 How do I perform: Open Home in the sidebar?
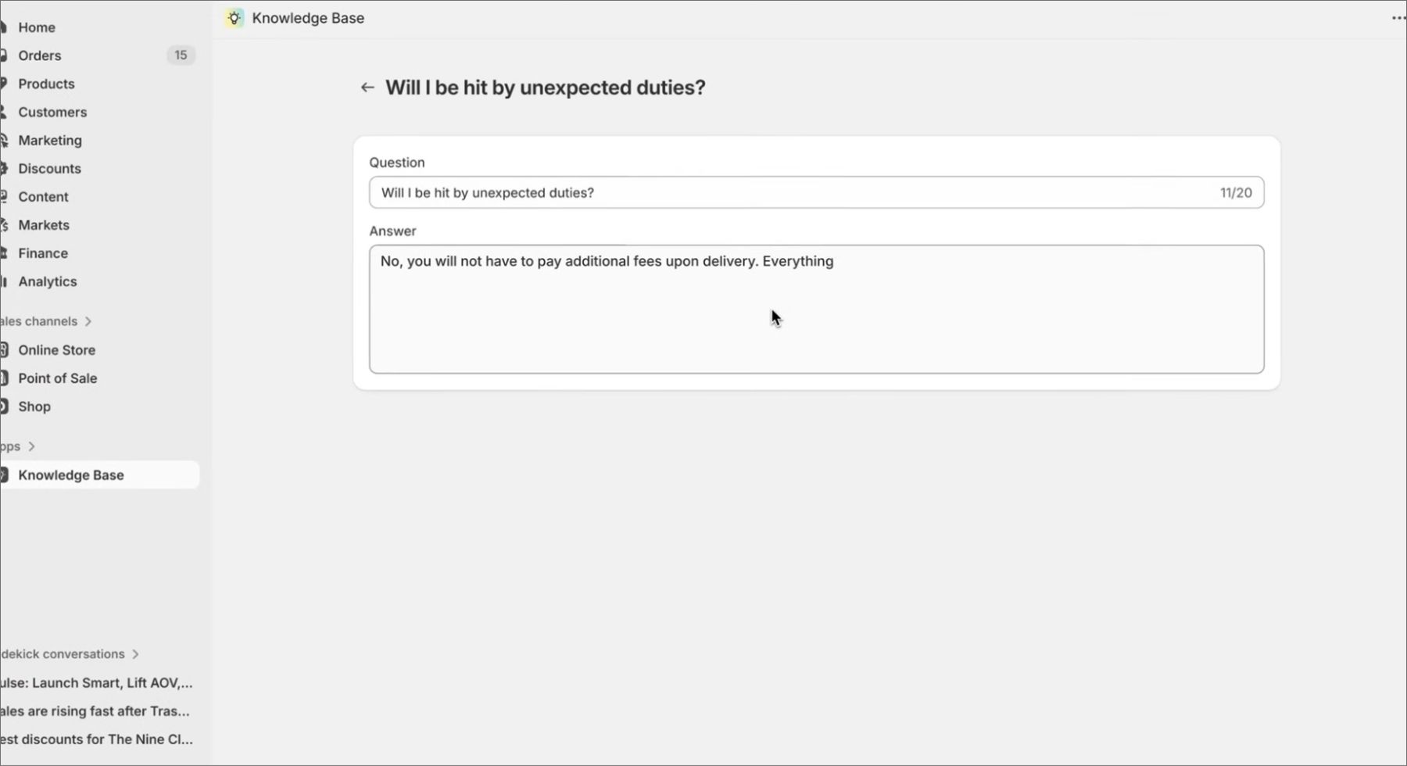click(x=37, y=27)
